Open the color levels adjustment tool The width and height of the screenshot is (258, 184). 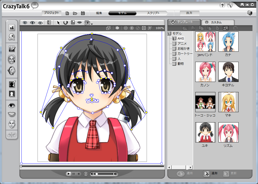click(12, 49)
